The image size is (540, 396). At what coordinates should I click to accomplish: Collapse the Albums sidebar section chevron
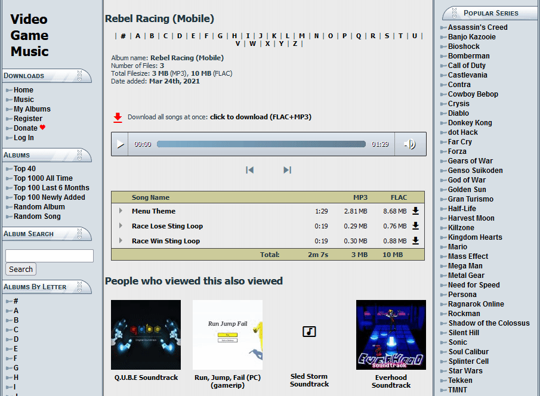(79, 155)
